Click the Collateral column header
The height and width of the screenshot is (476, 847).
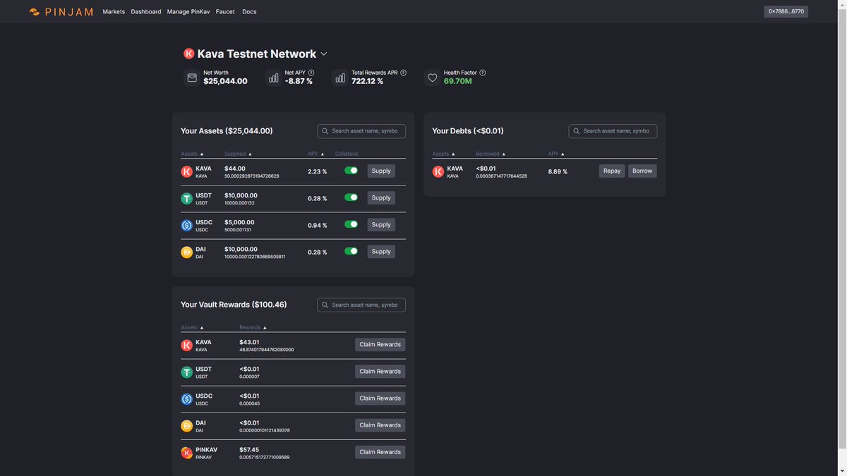point(347,154)
